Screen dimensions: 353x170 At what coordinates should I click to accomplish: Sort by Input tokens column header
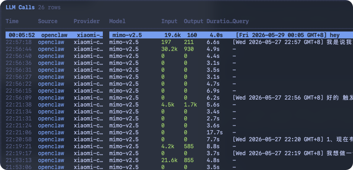click(169, 21)
